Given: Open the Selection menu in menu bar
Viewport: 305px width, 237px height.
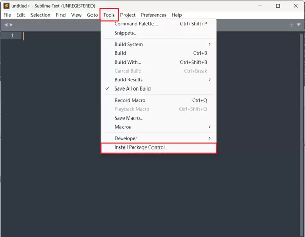Looking at the screenshot, I should [x=40, y=15].
